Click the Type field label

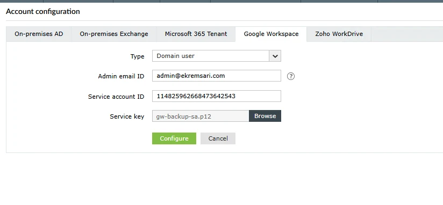tap(137, 56)
